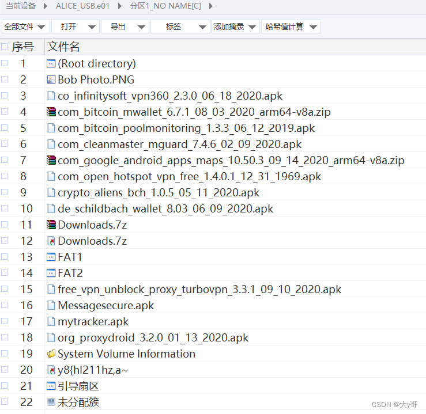Toggle the select-all checkbox in the header
The width and height of the screenshot is (426, 414).
click(5, 46)
